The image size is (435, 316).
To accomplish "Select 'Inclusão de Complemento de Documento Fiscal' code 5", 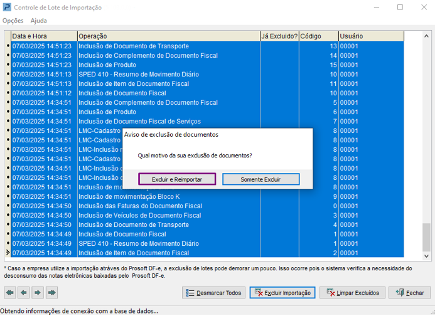I will (208, 103).
